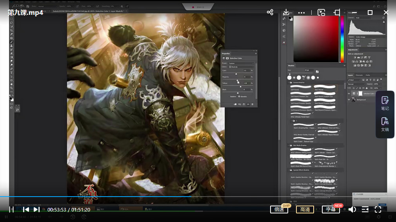Open the layer Kind filter dropdown
396x222 pixels.
[x=354, y=80]
